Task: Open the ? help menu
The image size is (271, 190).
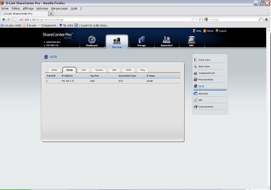Action: point(81,8)
